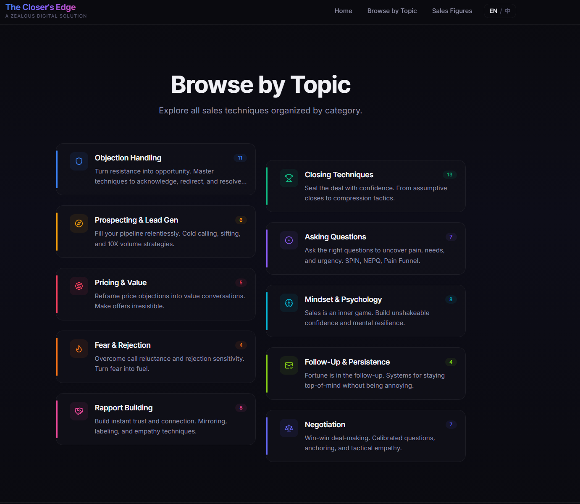This screenshot has width=580, height=504.
Task: Select Browse by Topic in top navigation
Action: click(392, 11)
